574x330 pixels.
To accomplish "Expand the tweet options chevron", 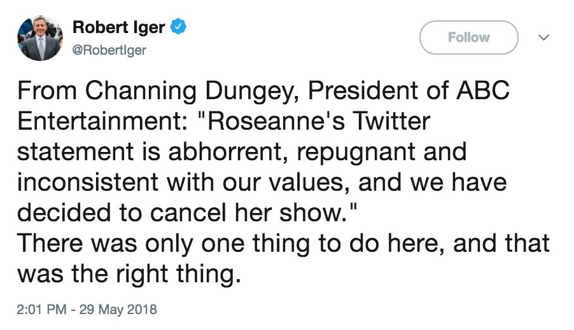I will tap(543, 38).
